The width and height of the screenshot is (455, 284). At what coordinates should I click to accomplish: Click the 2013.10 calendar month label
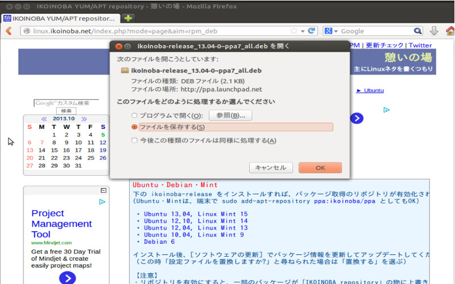[x=64, y=119]
